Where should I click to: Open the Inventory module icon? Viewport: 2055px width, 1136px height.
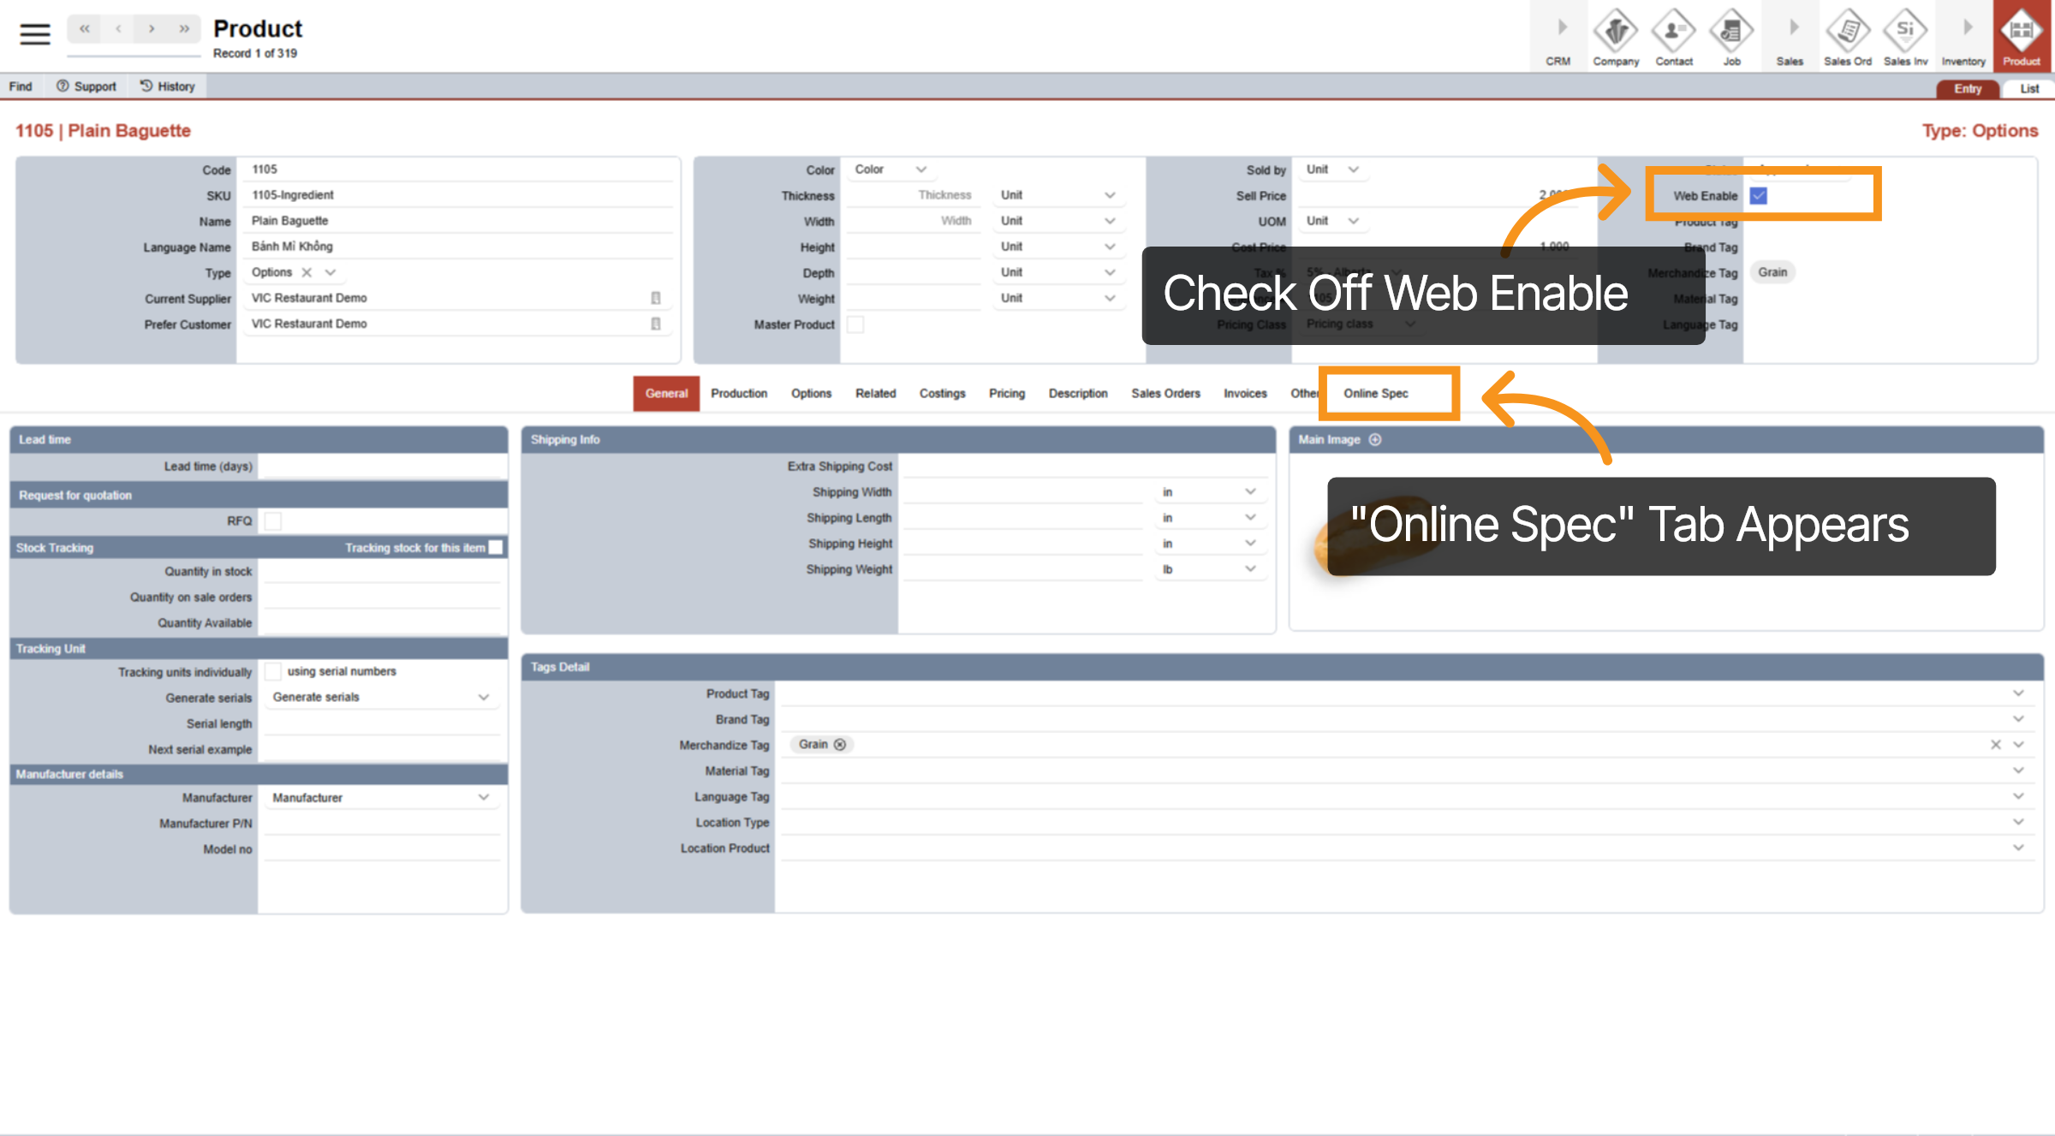(1963, 36)
